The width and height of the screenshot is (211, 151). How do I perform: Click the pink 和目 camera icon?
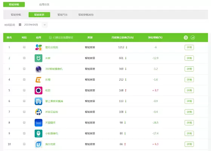(x=38, y=90)
